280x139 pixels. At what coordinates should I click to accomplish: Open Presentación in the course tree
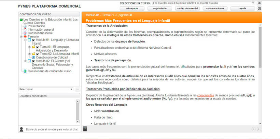[x=36, y=26]
